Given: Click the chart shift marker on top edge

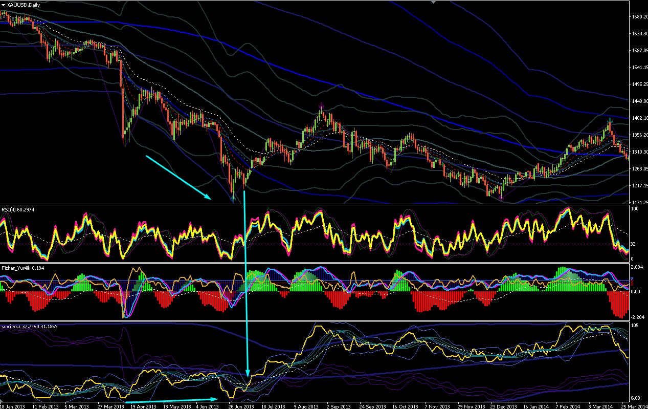Looking at the screenshot, I should (434, 2).
